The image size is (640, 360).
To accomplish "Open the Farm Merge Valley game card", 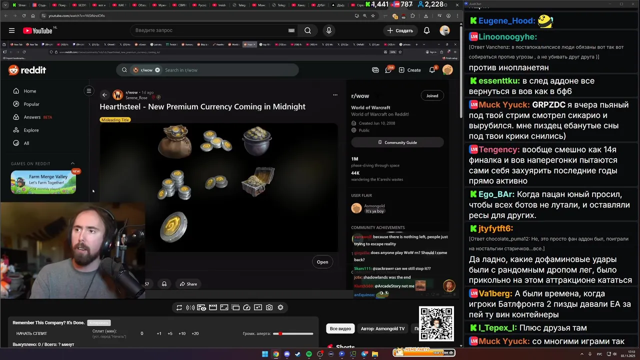I will click(x=43, y=182).
